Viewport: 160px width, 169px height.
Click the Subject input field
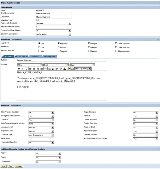point(62,60)
